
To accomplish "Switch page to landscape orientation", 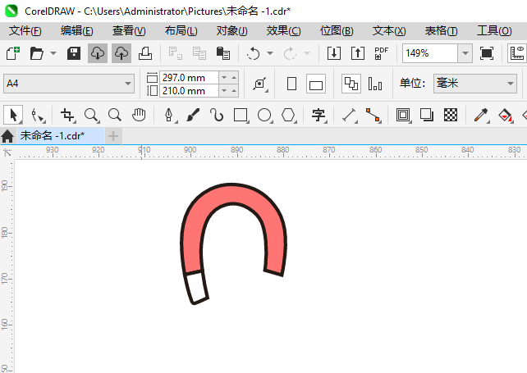I will tap(316, 84).
